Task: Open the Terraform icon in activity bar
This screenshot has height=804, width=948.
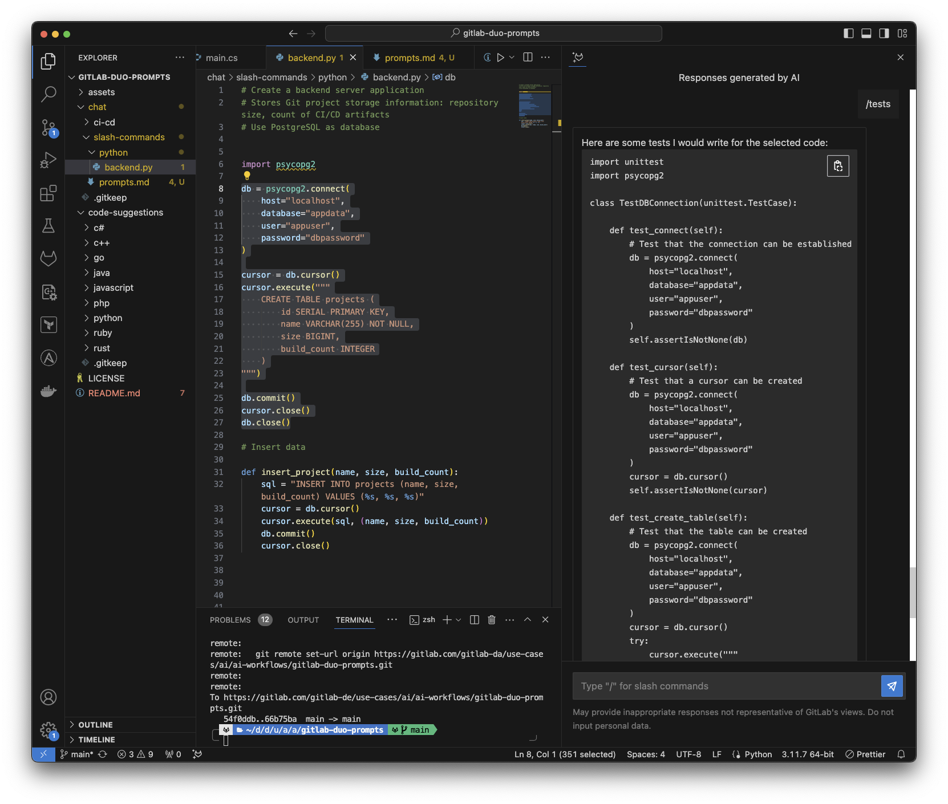Action: pyautogui.click(x=48, y=325)
